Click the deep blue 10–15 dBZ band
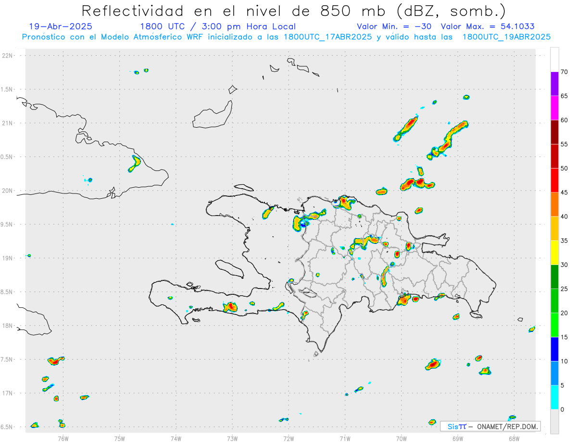 (554, 349)
